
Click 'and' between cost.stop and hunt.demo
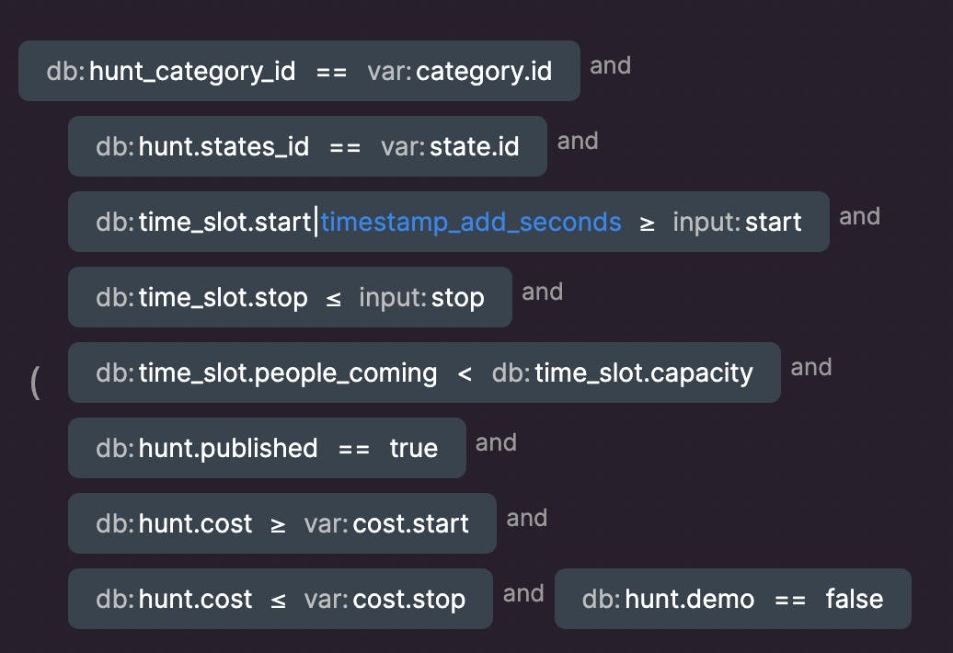pos(522,593)
